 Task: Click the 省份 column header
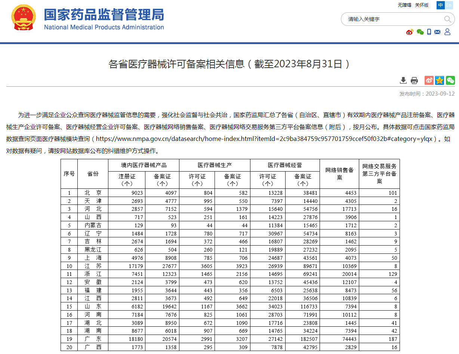coord(93,174)
